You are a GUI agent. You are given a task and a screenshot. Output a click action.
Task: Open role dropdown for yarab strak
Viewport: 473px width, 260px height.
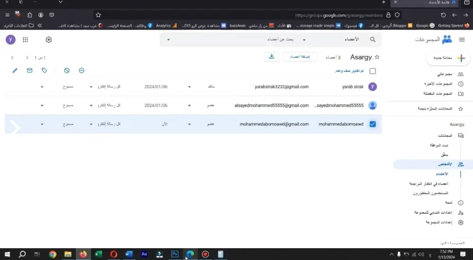(x=190, y=87)
